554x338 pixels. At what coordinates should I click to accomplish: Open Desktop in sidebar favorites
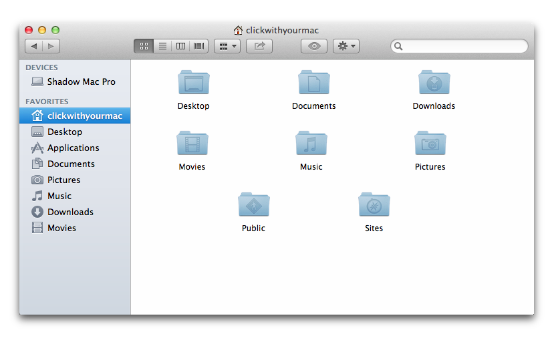(x=75, y=132)
